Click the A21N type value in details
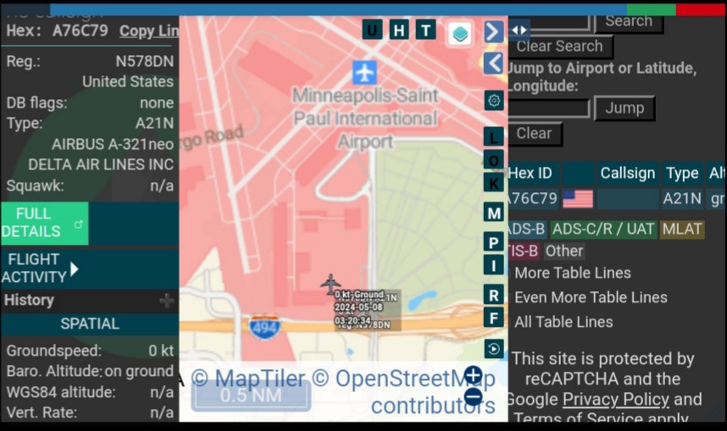727x431 pixels. tap(154, 124)
